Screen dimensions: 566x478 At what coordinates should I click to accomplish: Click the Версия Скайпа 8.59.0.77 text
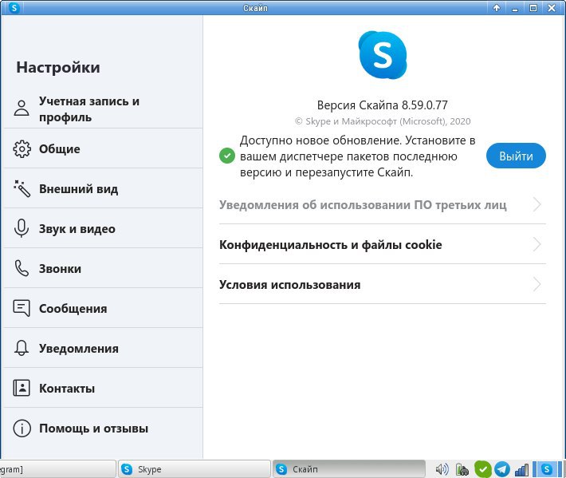(383, 105)
